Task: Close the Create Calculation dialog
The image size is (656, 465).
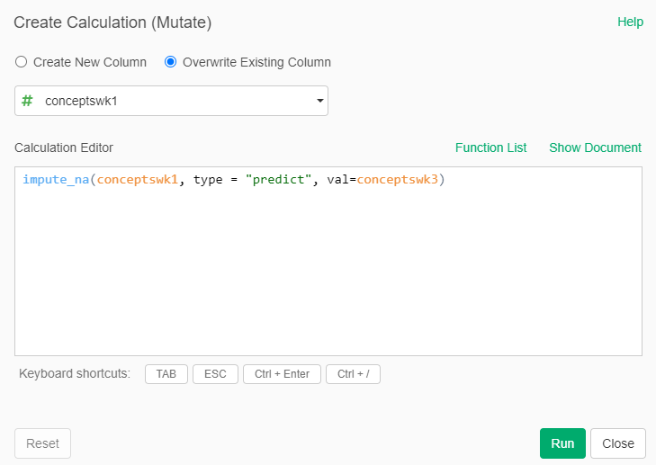Action: pos(618,443)
